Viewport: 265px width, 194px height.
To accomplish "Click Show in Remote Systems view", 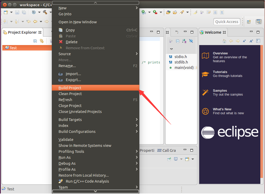I will coord(96,146).
